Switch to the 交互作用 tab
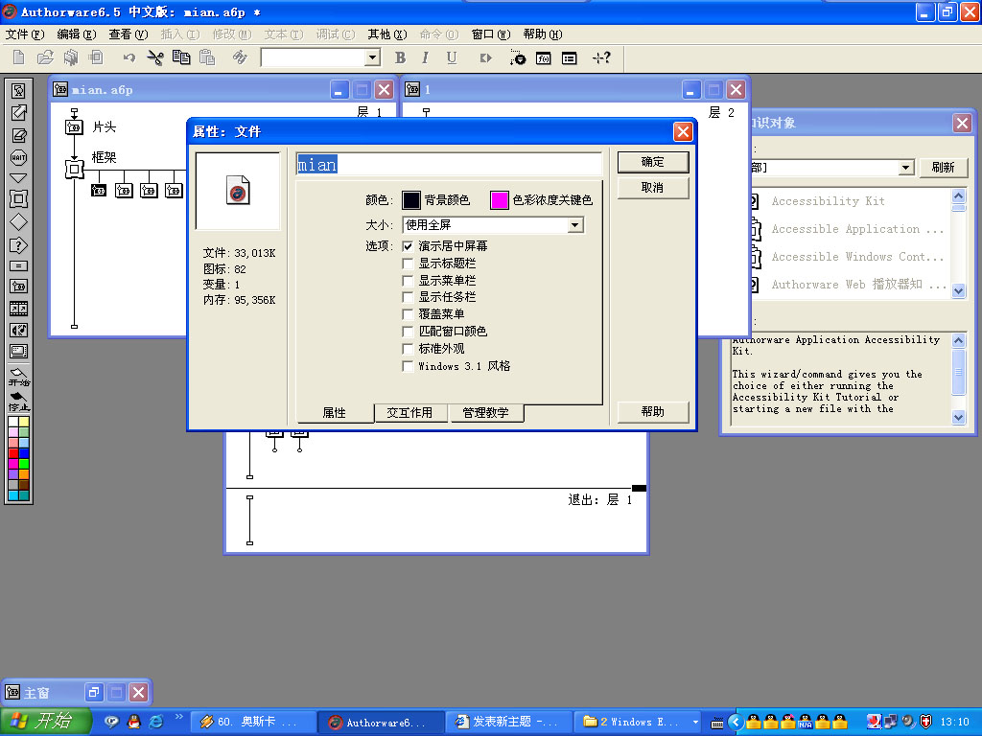 tap(409, 413)
